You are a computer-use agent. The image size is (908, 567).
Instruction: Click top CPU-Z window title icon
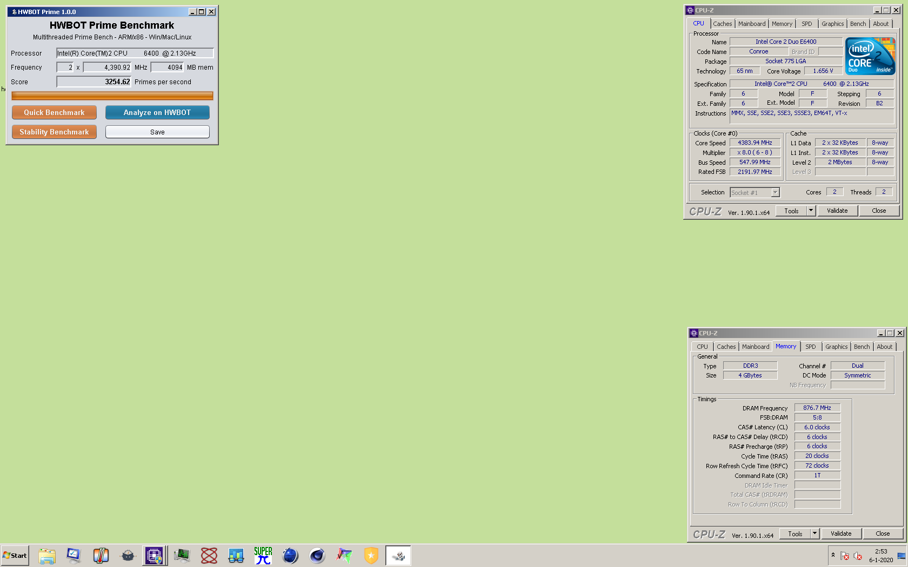tap(690, 10)
